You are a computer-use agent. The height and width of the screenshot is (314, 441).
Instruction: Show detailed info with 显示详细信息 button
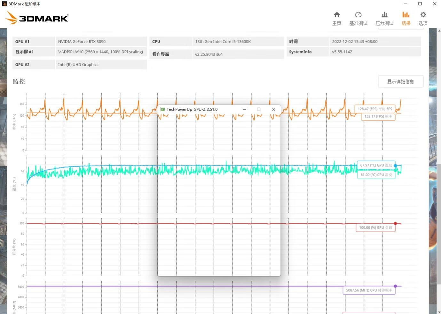pos(400,82)
